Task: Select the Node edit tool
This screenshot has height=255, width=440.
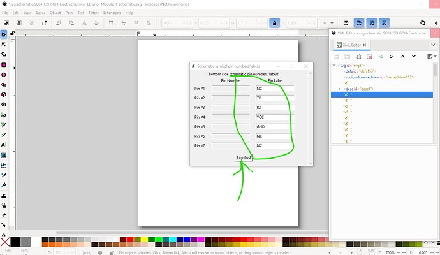Action: (x=4, y=44)
